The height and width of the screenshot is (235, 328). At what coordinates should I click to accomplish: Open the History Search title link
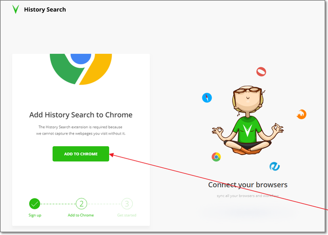45,9
